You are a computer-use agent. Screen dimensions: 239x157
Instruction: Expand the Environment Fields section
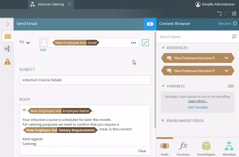tap(163, 121)
